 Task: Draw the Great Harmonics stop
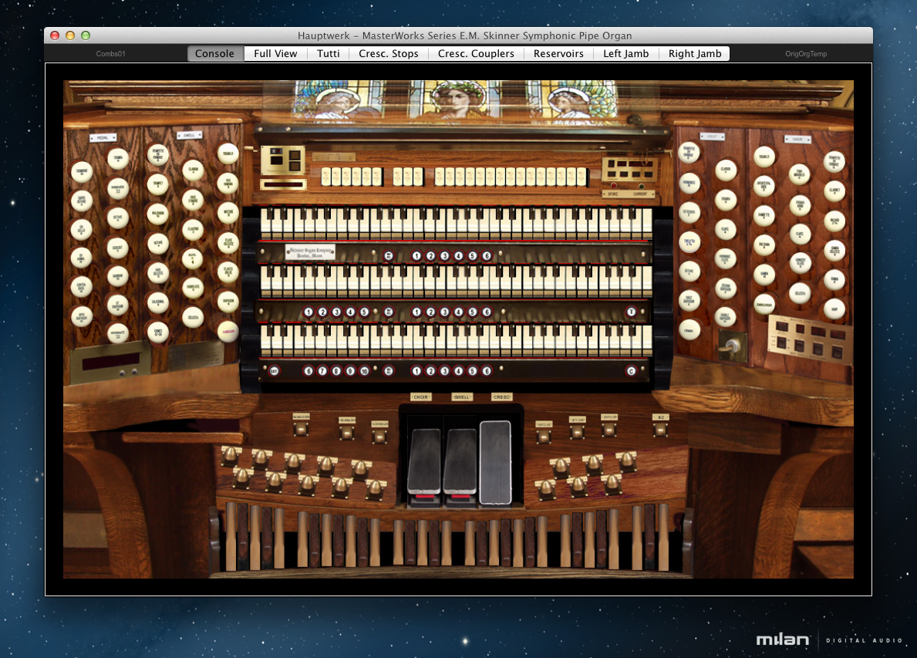coord(689,183)
